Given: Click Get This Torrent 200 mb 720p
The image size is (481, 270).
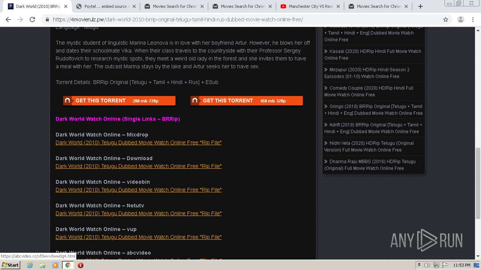Looking at the screenshot, I should [119, 100].
